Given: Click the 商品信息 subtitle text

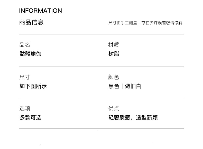Looking at the screenshot, I should (x=31, y=22).
